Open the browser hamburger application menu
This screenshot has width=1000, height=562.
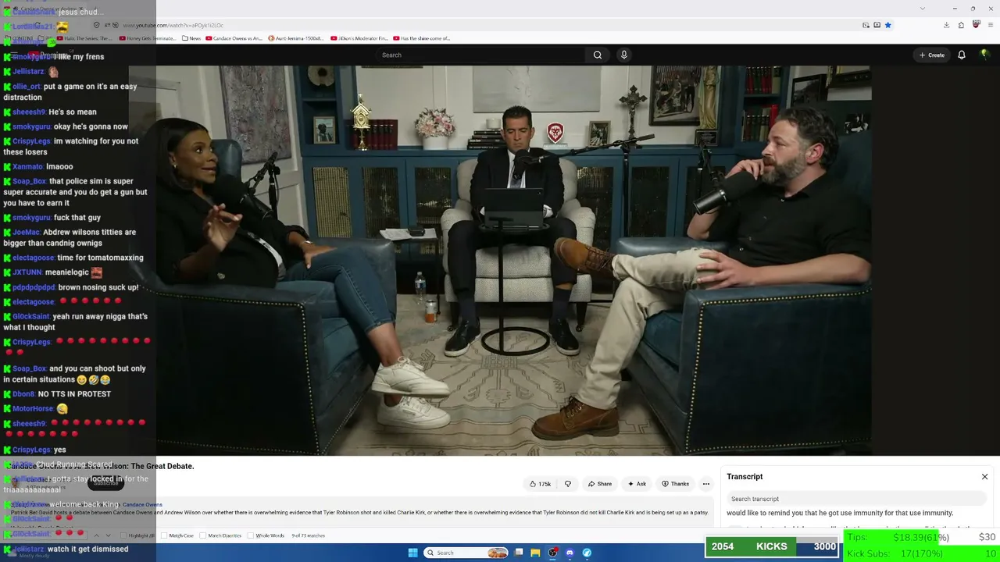pos(991,25)
